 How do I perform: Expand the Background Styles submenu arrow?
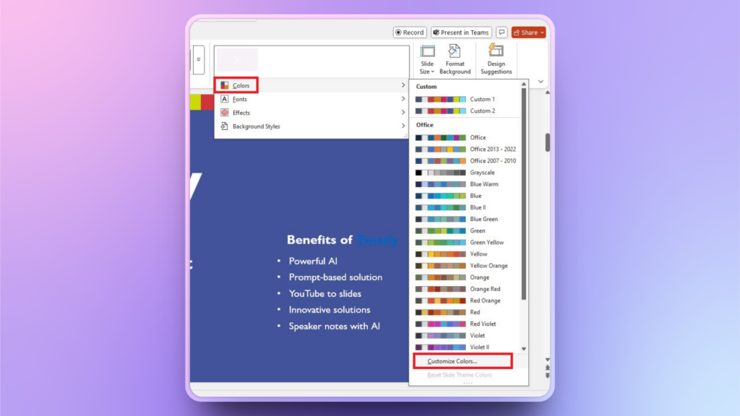[x=403, y=126]
